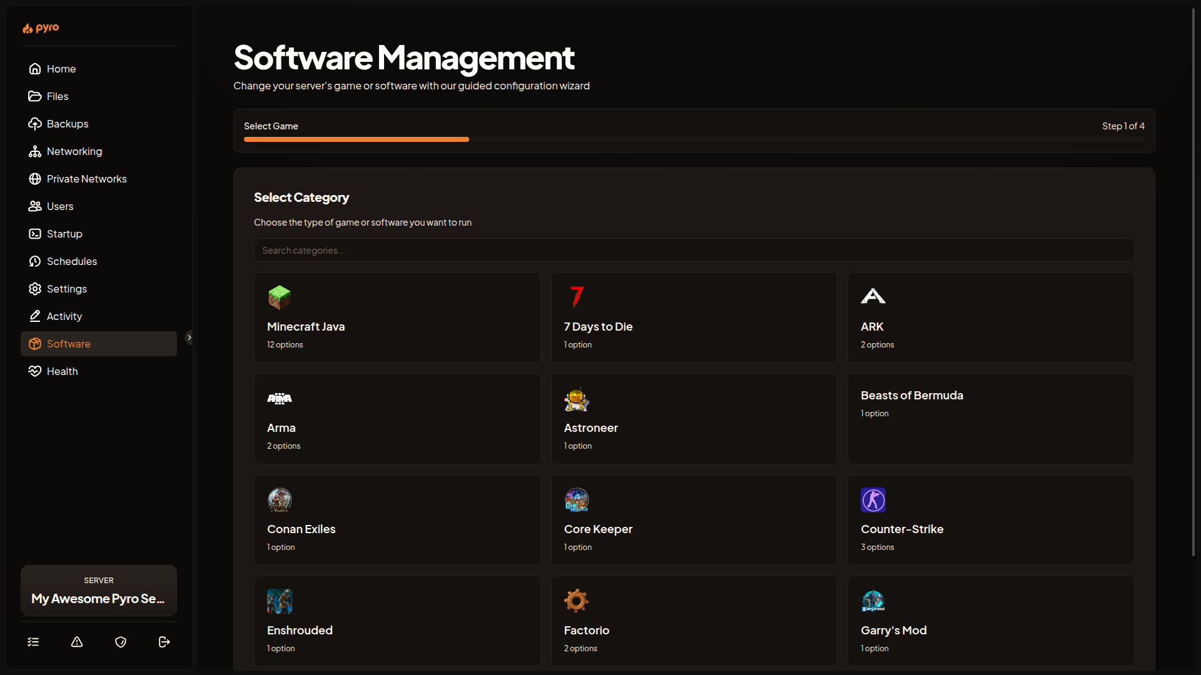This screenshot has width=1201, height=675.
Task: Click the Activity pencil icon
Action: [35, 316]
